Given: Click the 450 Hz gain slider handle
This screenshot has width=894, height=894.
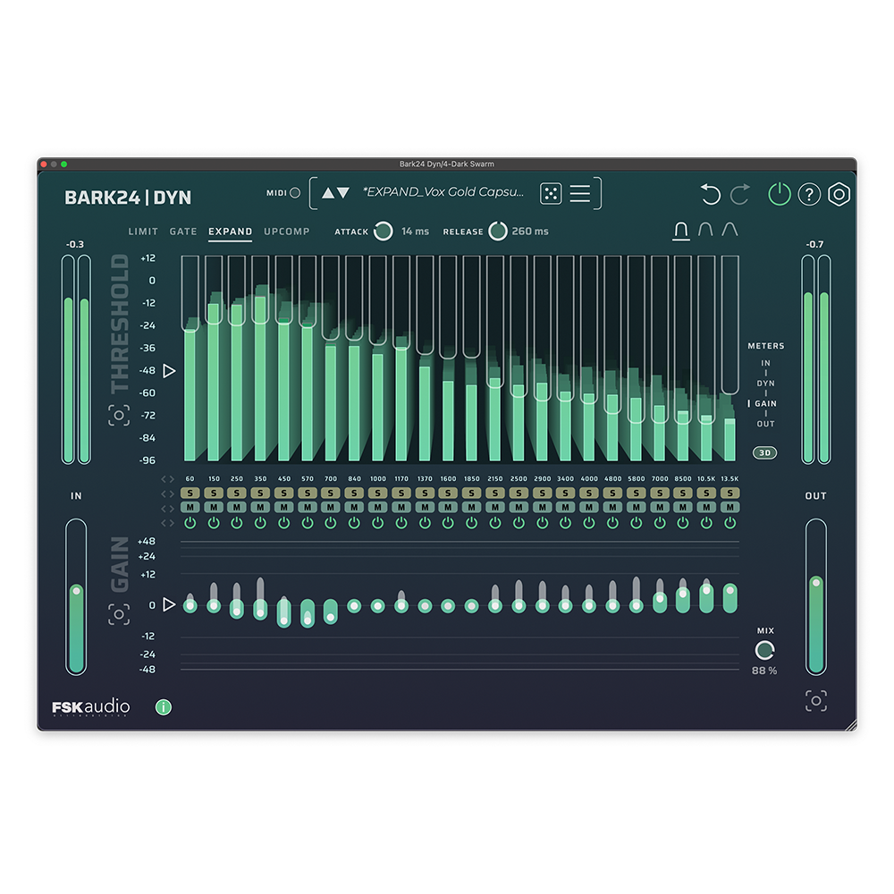Looking at the screenshot, I should coord(283,620).
